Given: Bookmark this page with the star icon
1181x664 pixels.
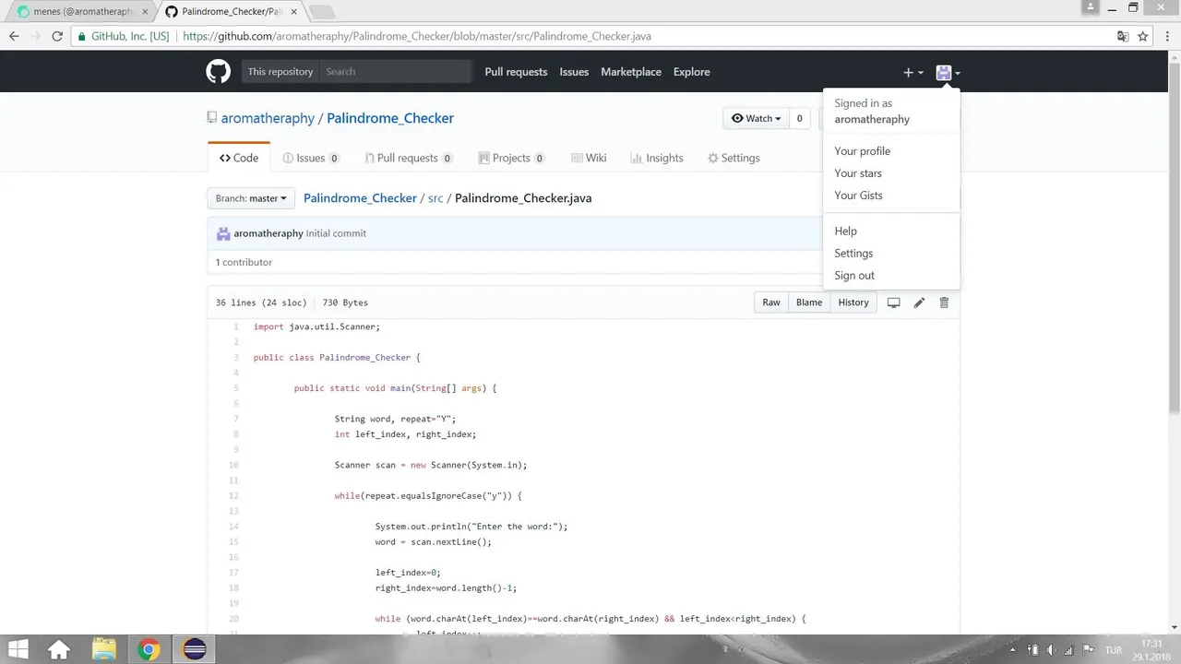Looking at the screenshot, I should click(1143, 37).
